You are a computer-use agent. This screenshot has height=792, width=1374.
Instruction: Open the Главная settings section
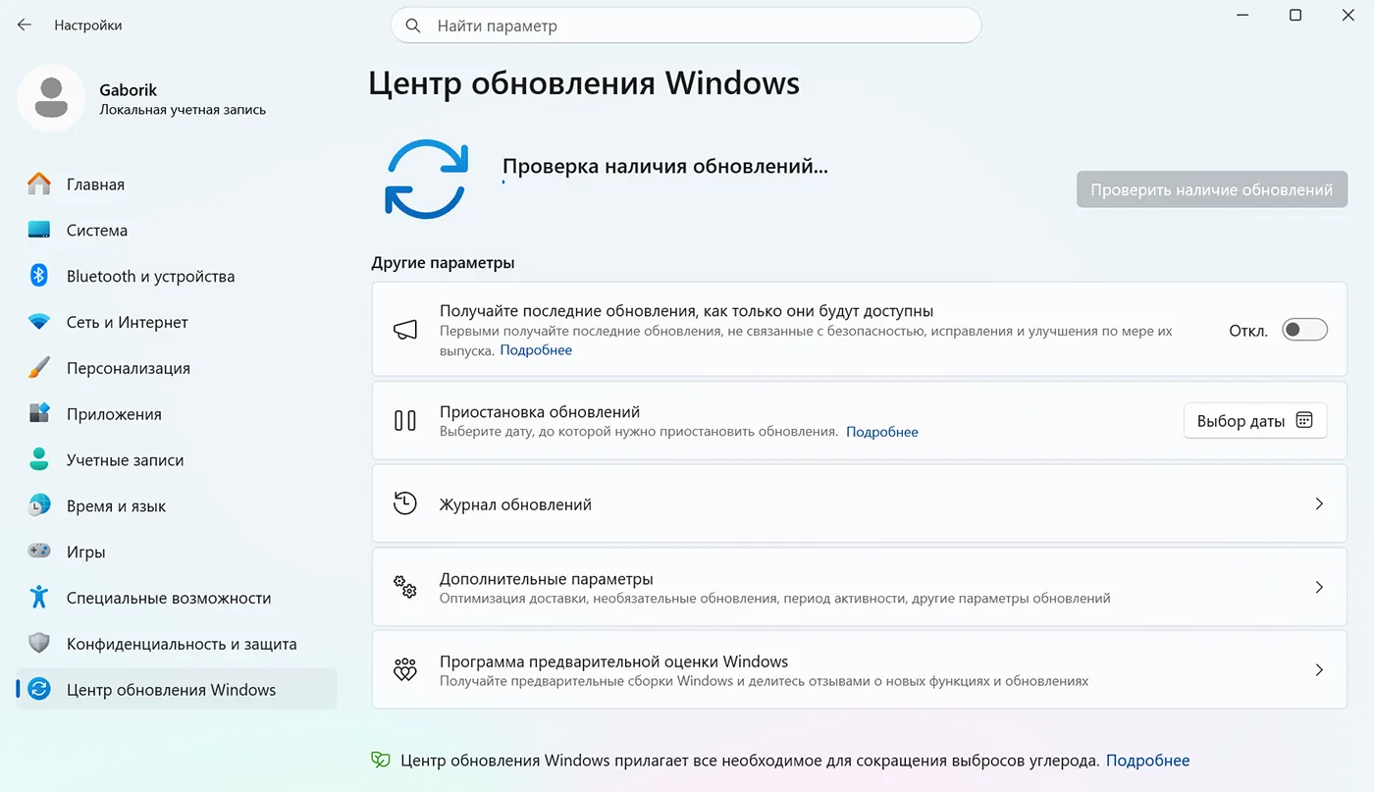[x=177, y=185]
